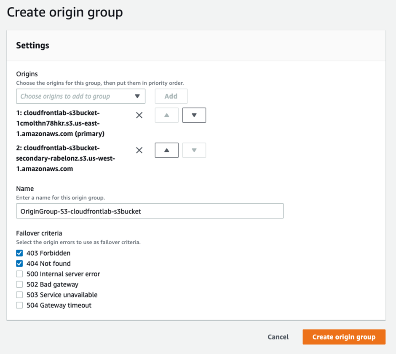
Task: Cancel creating the origin group
Action: (x=278, y=337)
